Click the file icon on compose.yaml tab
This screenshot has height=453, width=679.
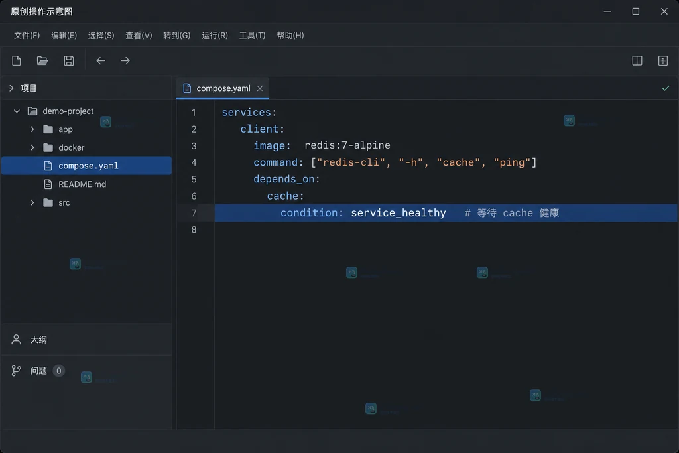tap(187, 88)
